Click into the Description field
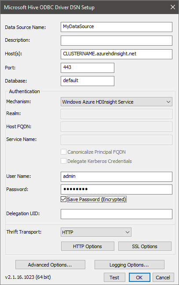This screenshot has width=179, height=285. pos(117,40)
